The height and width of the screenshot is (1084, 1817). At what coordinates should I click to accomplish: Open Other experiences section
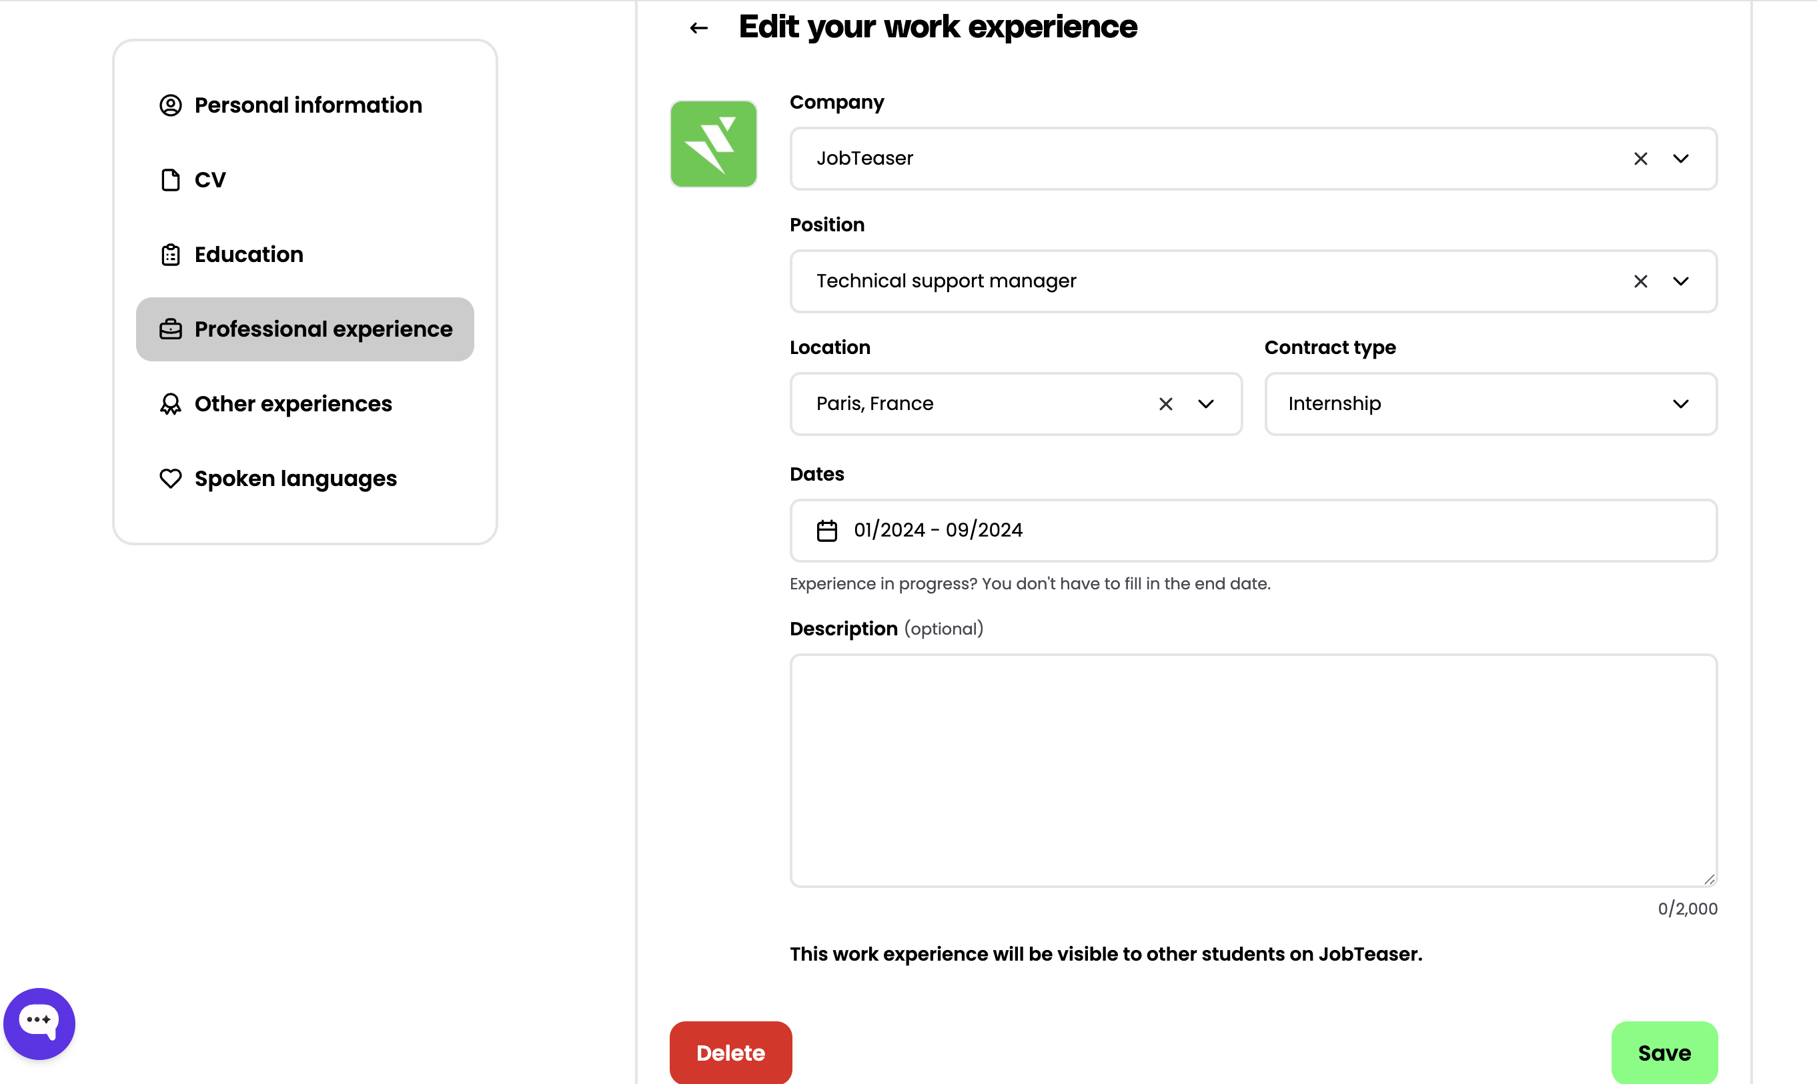(x=292, y=404)
